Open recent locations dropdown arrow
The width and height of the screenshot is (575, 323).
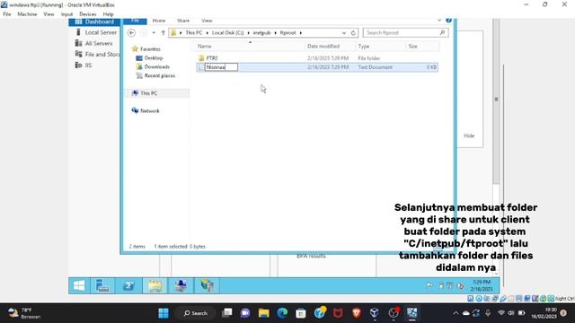pos(154,33)
